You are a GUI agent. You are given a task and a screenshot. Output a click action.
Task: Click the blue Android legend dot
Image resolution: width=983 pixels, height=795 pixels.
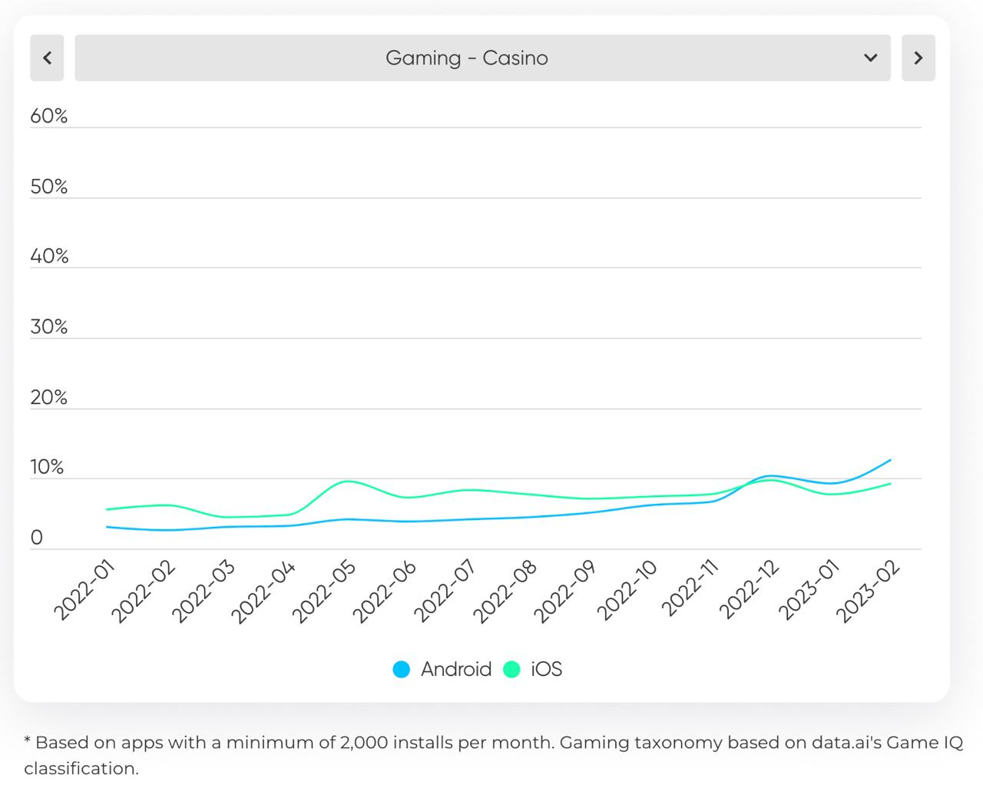coord(401,669)
